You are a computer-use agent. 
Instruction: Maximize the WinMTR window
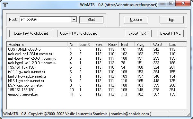pyautogui.click(x=171, y=3)
